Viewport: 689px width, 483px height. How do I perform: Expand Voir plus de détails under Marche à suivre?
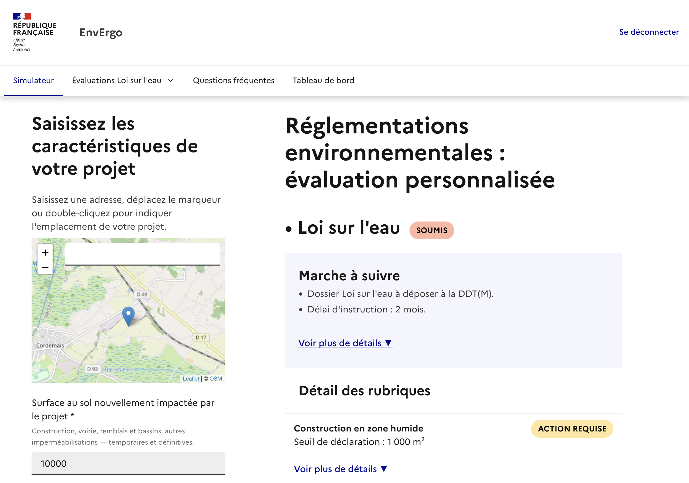[345, 343]
